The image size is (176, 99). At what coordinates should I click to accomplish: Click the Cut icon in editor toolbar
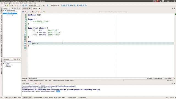tap(28, 12)
